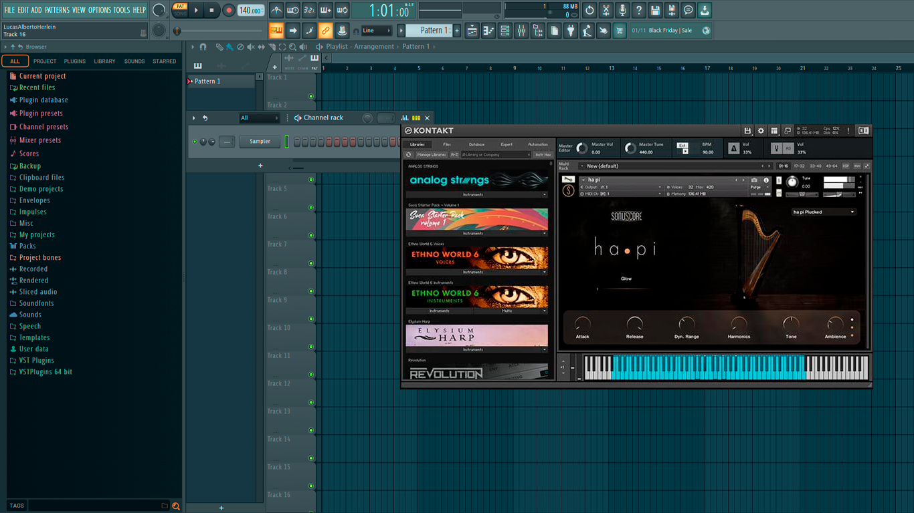Open the ha pi Plucked preset dropdown
914x513 pixels.
point(824,212)
